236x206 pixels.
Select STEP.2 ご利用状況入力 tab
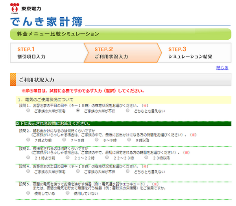click(123, 53)
